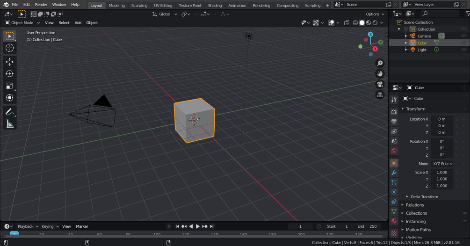Screen dimensions: 470x246
Task: Open the Keying menu in timeline
Action: point(50,226)
